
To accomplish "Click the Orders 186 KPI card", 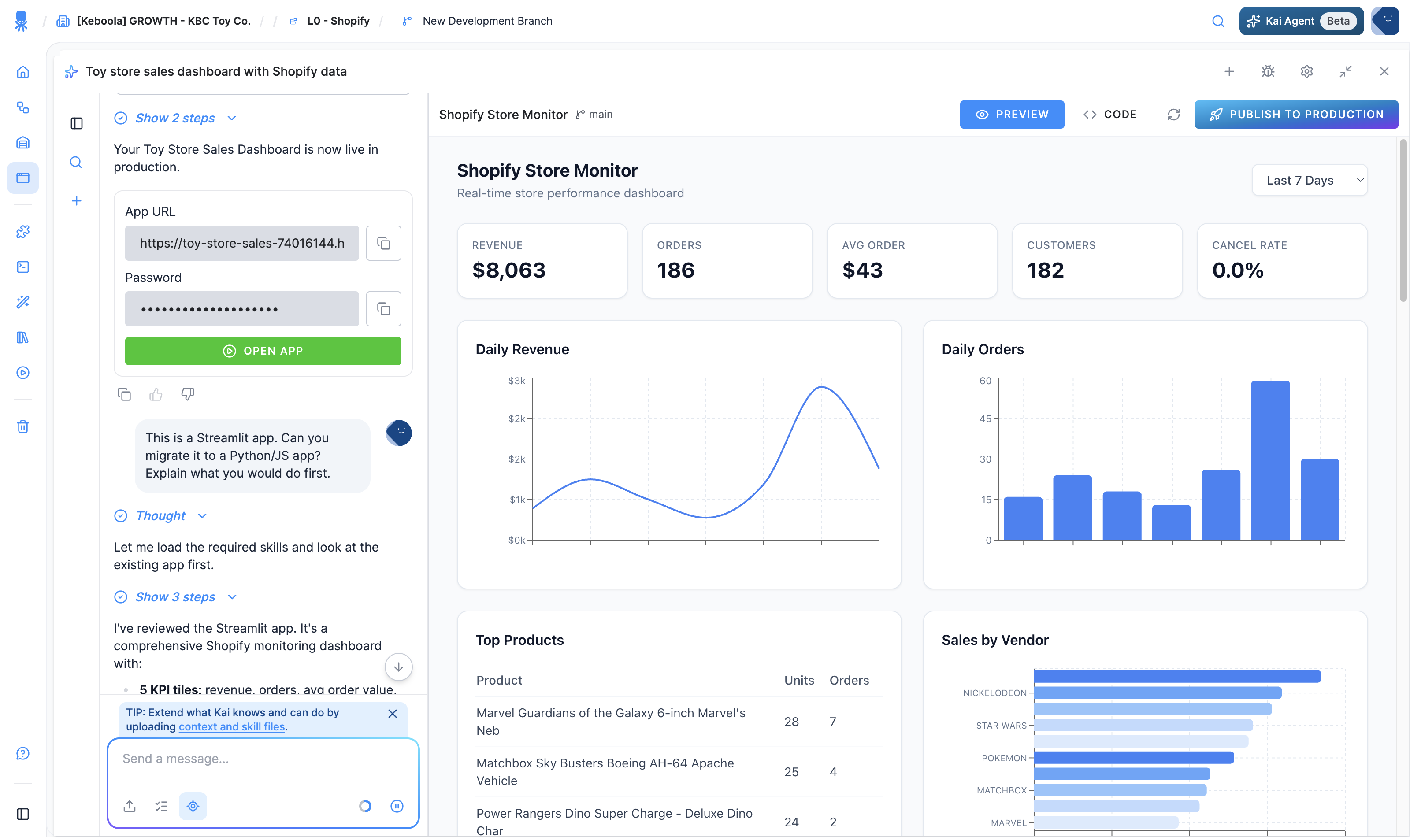I will (x=727, y=261).
